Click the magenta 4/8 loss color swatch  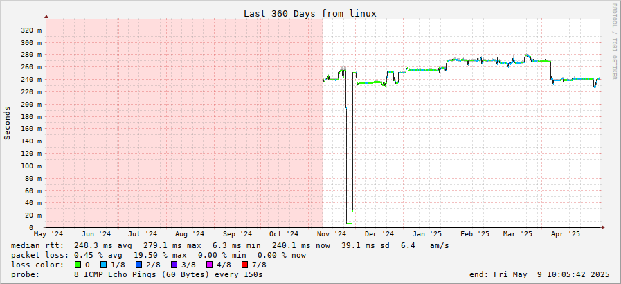click(x=210, y=265)
